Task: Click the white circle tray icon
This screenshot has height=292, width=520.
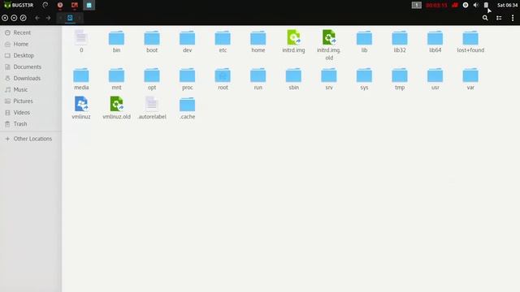Action: point(466,5)
